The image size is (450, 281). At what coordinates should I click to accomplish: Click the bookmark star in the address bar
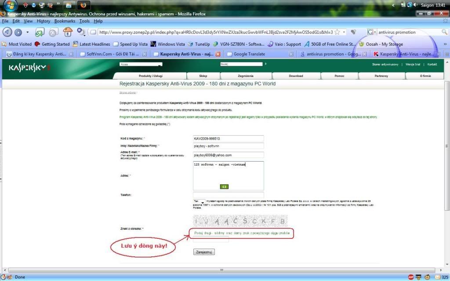pos(337,32)
